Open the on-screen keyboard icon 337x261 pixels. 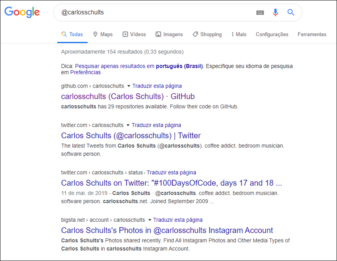[x=260, y=13]
